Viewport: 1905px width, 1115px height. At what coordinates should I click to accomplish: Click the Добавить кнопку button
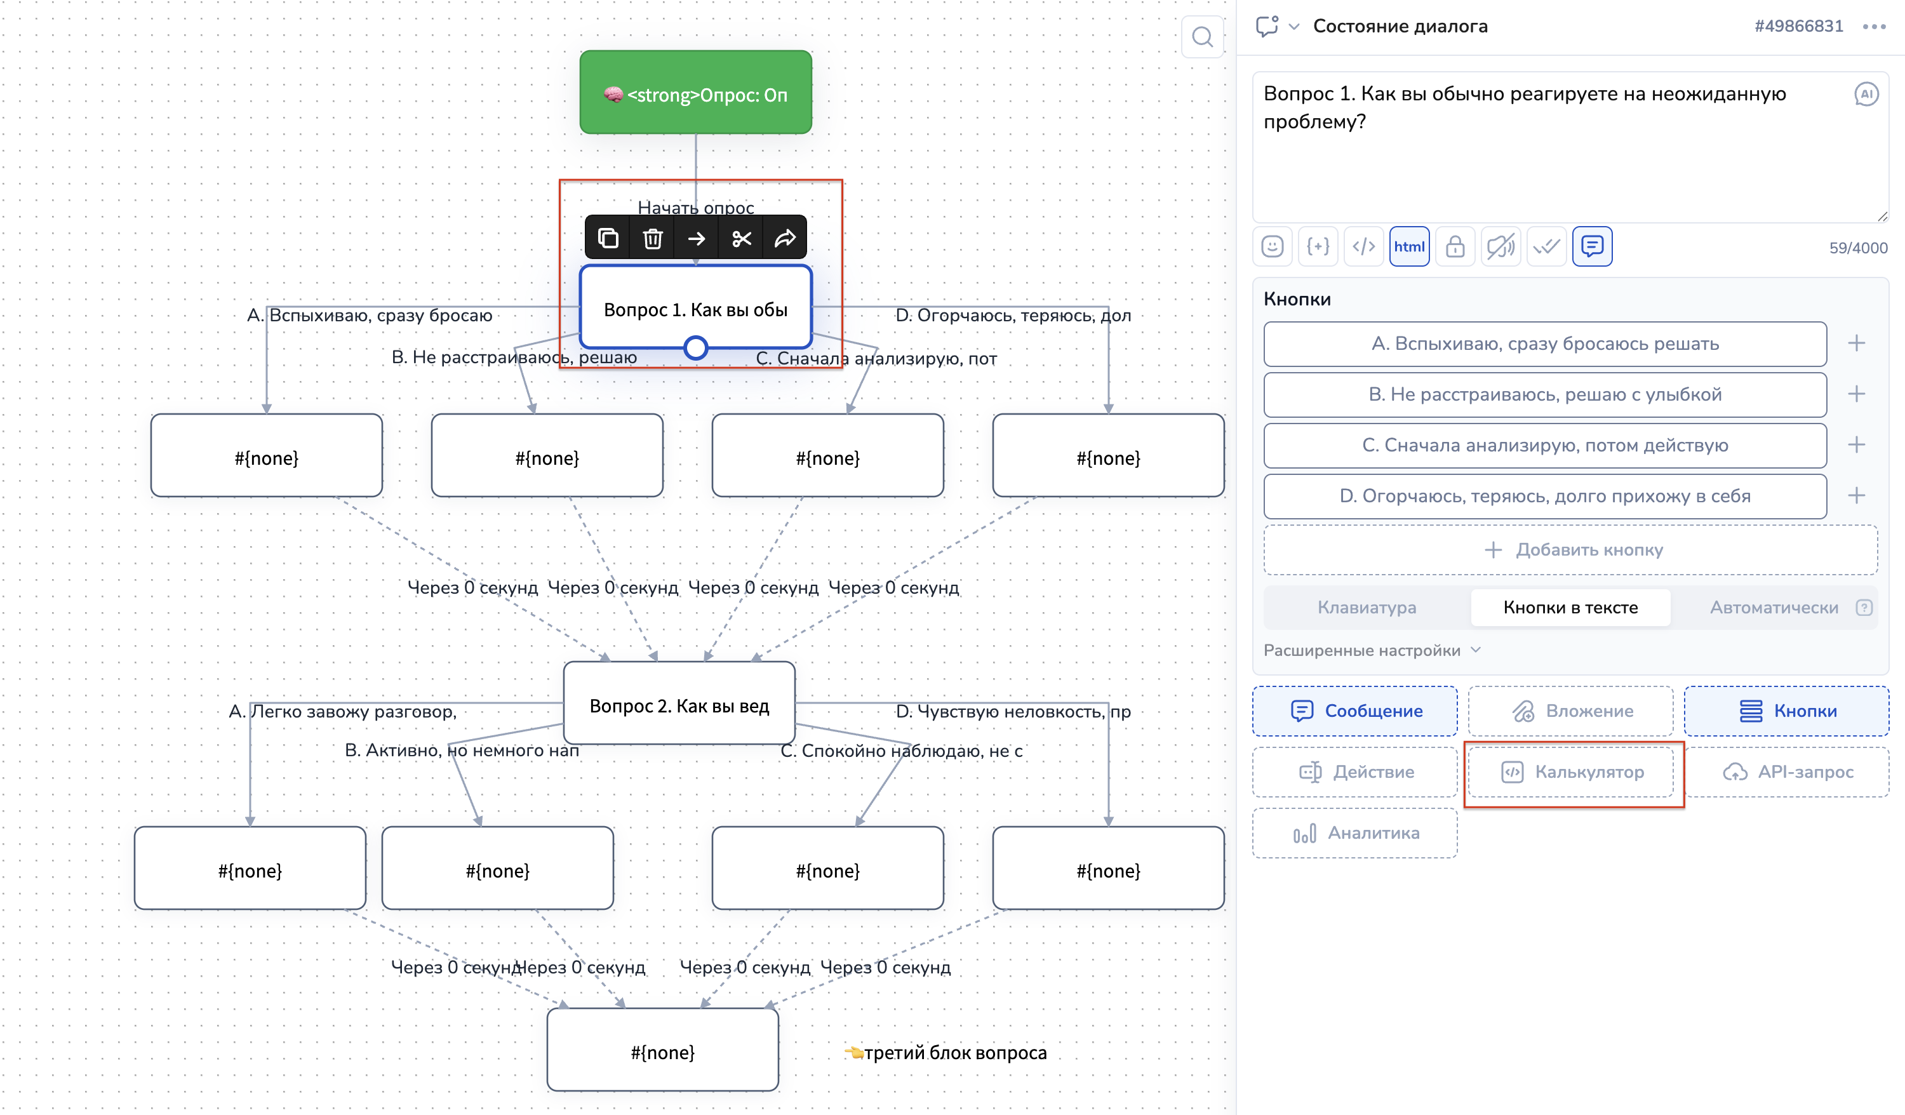click(1570, 549)
